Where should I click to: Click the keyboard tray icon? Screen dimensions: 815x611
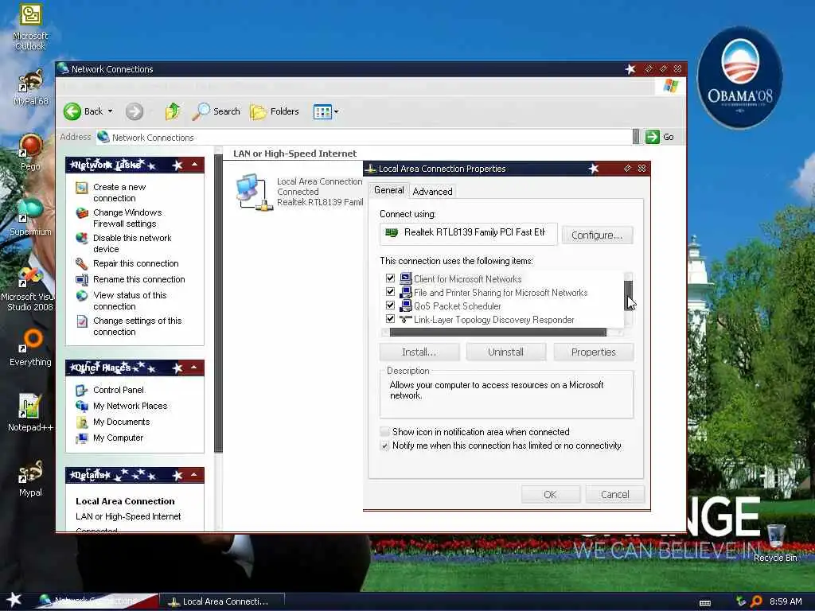pos(705,603)
